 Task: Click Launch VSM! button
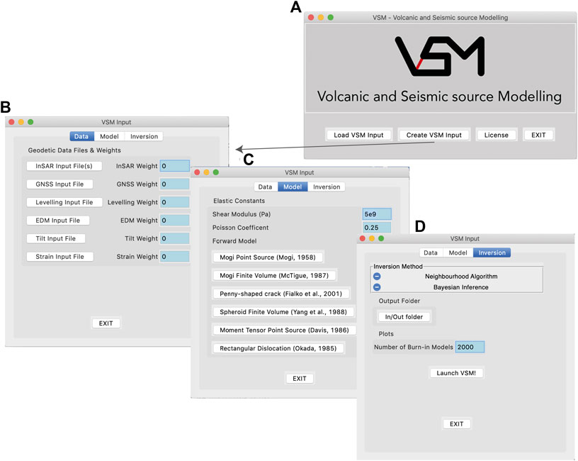click(x=456, y=373)
